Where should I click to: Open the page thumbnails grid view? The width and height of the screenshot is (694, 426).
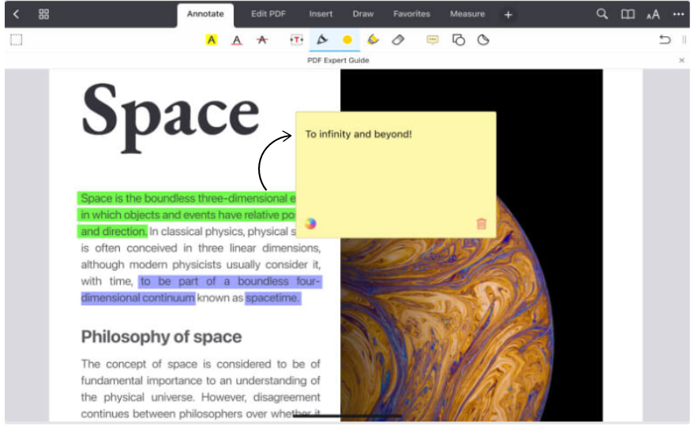43,14
